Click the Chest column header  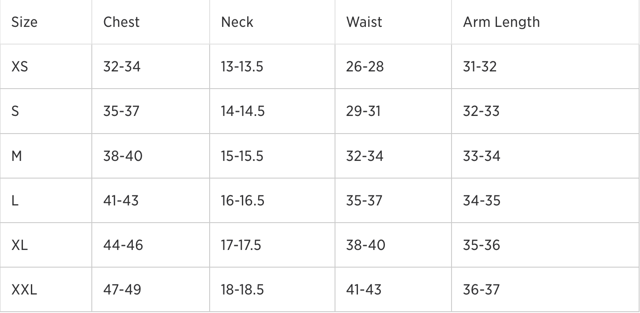point(121,22)
